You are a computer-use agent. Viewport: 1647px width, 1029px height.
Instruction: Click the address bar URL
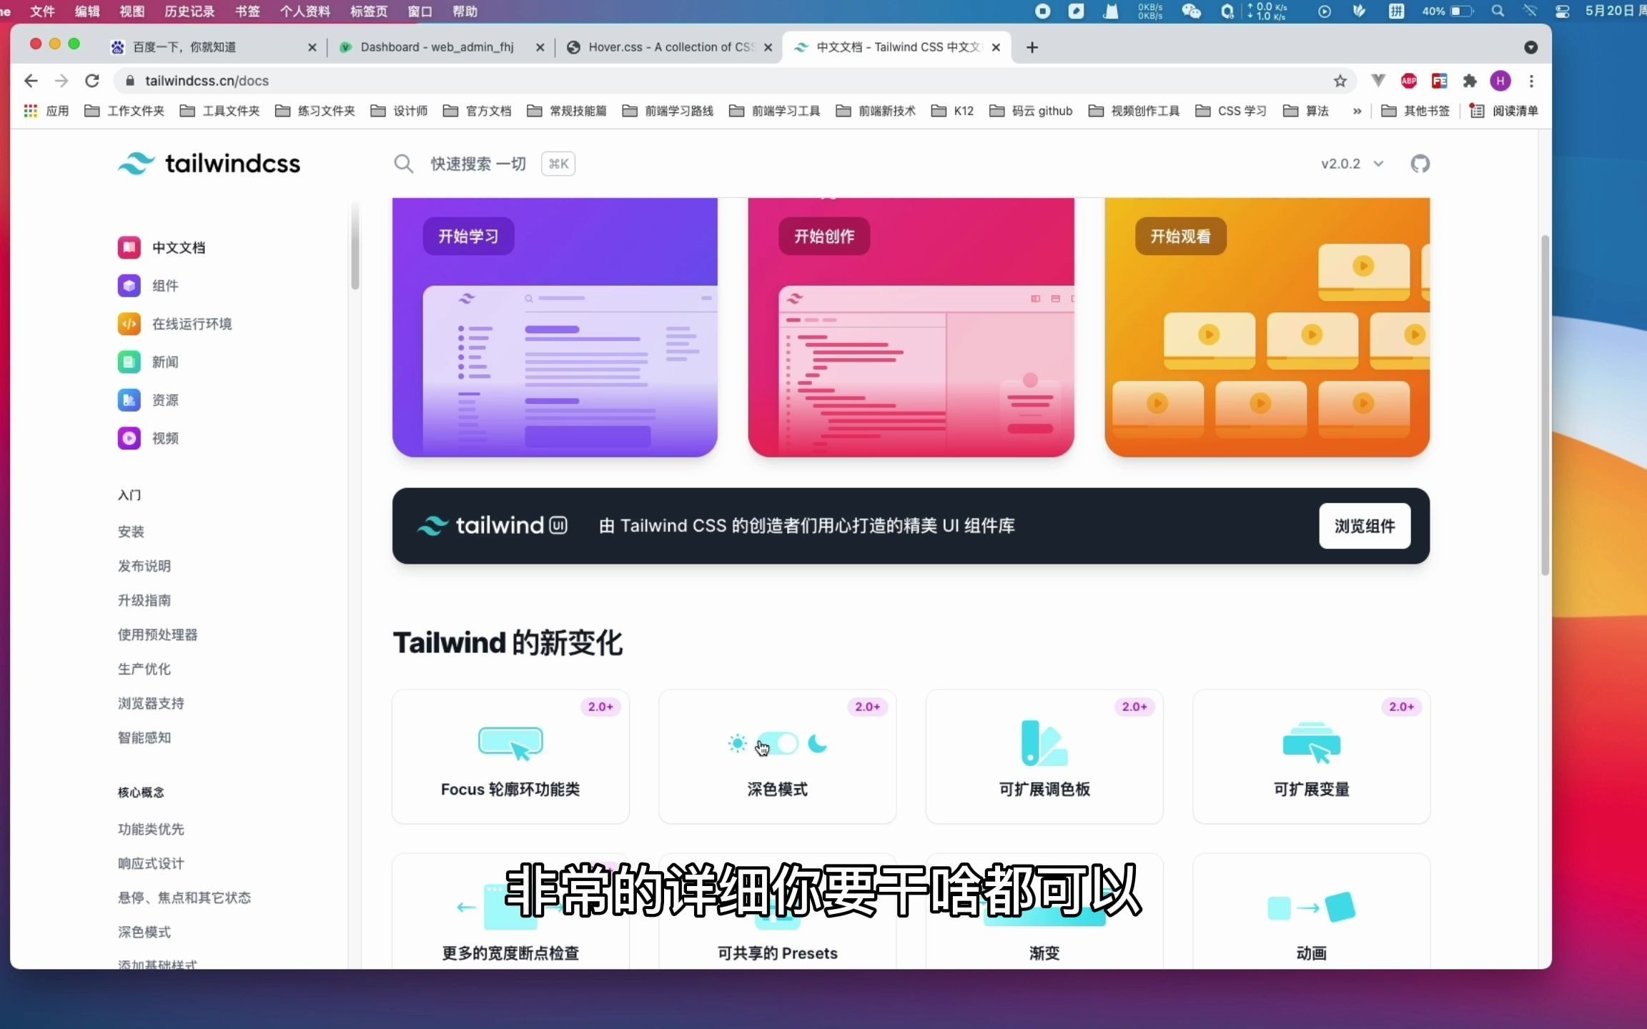[207, 81]
